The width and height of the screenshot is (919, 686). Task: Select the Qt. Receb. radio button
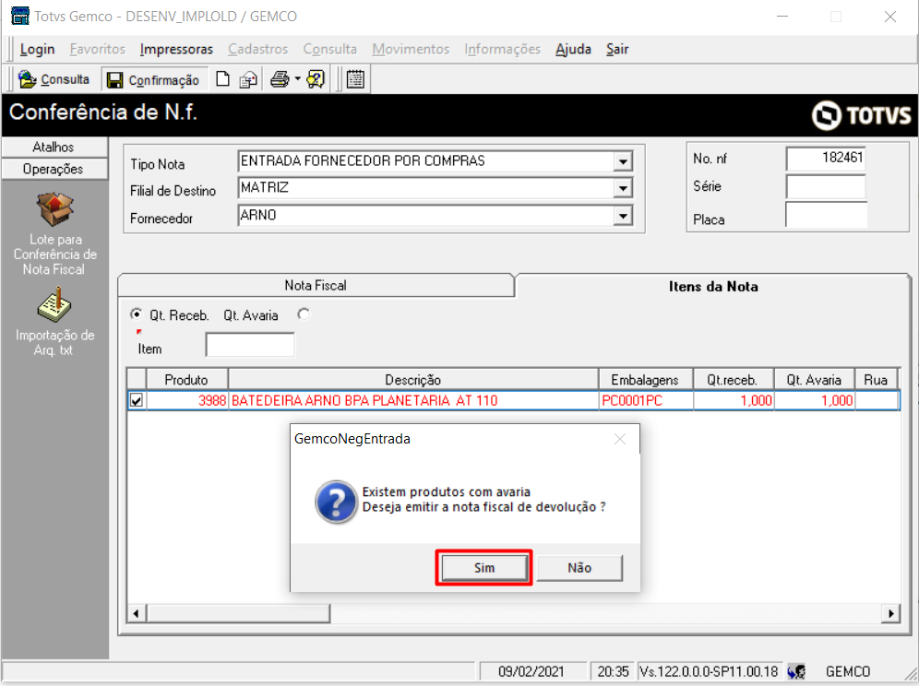(136, 314)
